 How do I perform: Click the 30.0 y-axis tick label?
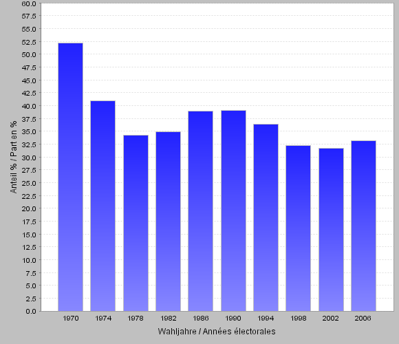pyautogui.click(x=29, y=158)
